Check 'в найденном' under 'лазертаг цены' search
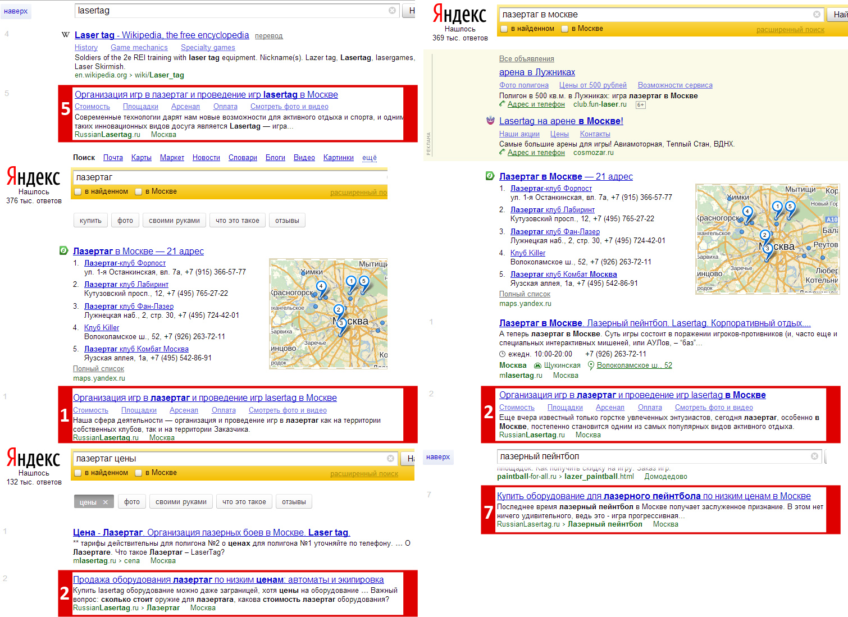Image resolution: width=848 pixels, height=617 pixels. [x=78, y=473]
